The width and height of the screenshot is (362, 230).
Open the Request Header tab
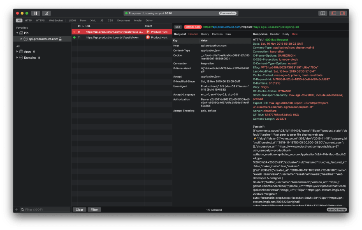click(193, 34)
